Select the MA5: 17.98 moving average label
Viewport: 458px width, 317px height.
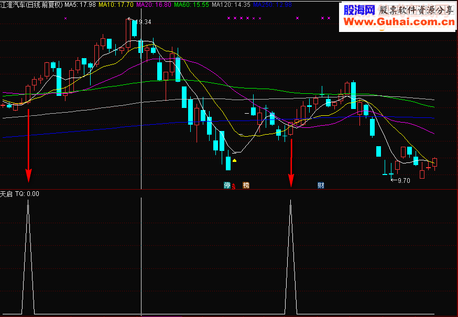[x=80, y=5]
